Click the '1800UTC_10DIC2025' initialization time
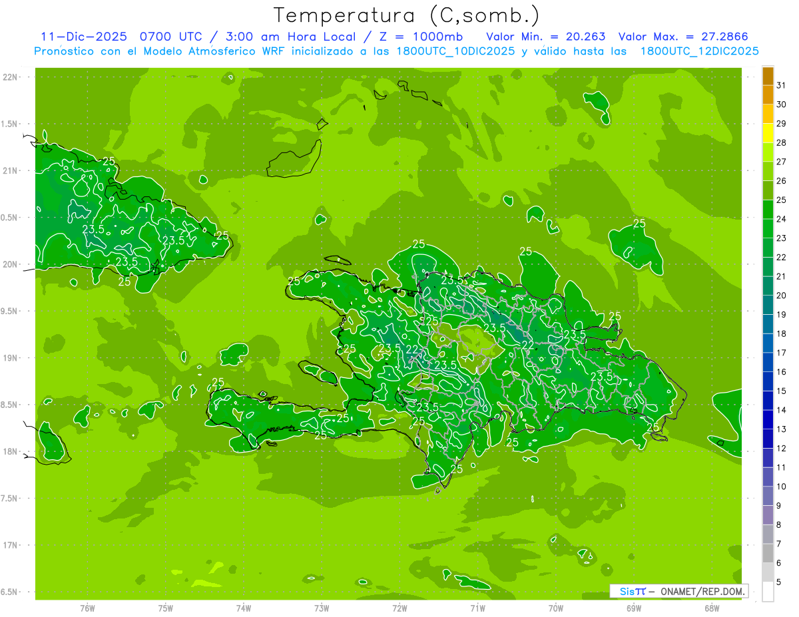This screenshot has height=617, width=799. pos(455,51)
